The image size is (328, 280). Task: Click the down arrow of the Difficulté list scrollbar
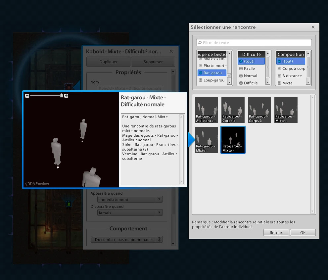(x=268, y=82)
